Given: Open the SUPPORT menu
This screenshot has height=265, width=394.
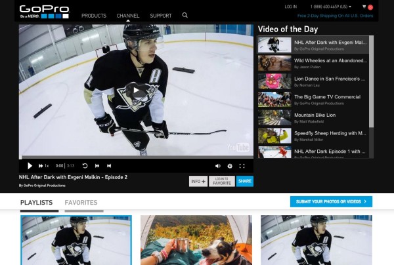Looking at the screenshot, I should coord(161,16).
